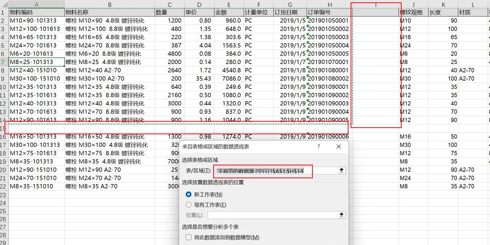Select column D header

(199, 4)
